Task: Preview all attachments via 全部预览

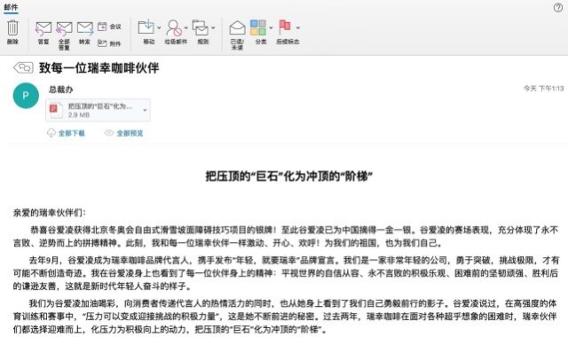Action: tap(124, 133)
